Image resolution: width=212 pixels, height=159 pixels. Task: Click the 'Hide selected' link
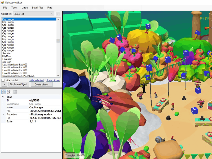click(x=36, y=80)
